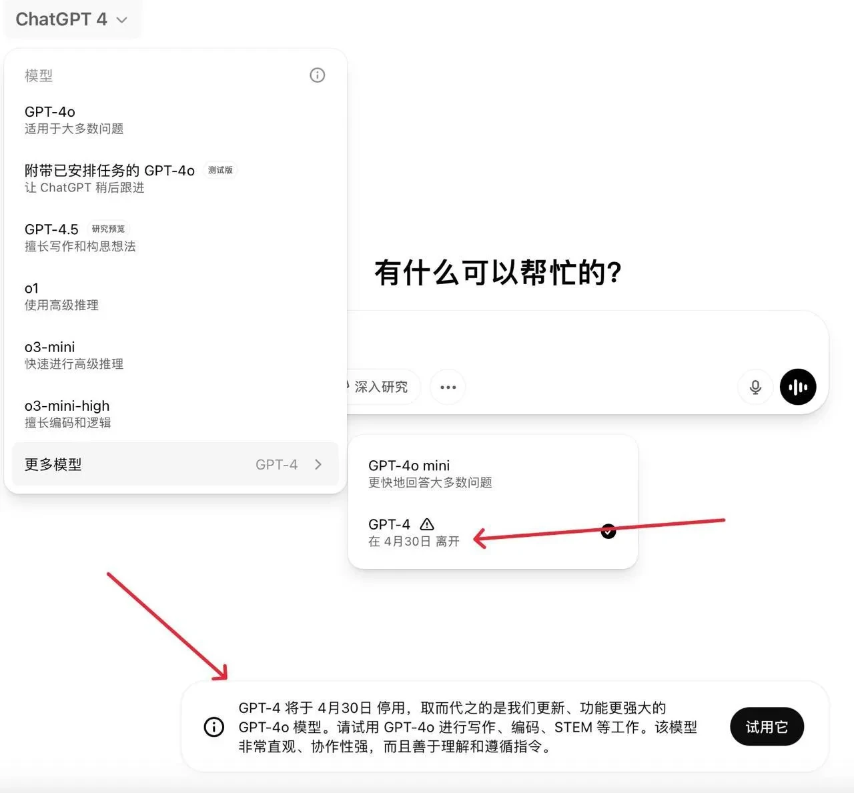The width and height of the screenshot is (854, 793).
Task: Select GPT-4o mini in the submenu
Action: point(492,473)
